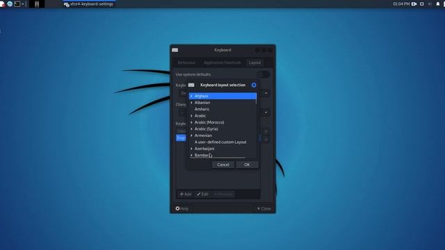The height and width of the screenshot is (250, 445).
Task: Click the screen recorder tray icon
Action: 414,4
